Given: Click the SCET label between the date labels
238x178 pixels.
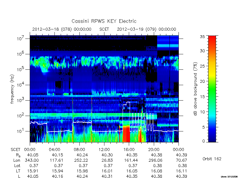Looking at the screenshot, I should click(x=104, y=29).
